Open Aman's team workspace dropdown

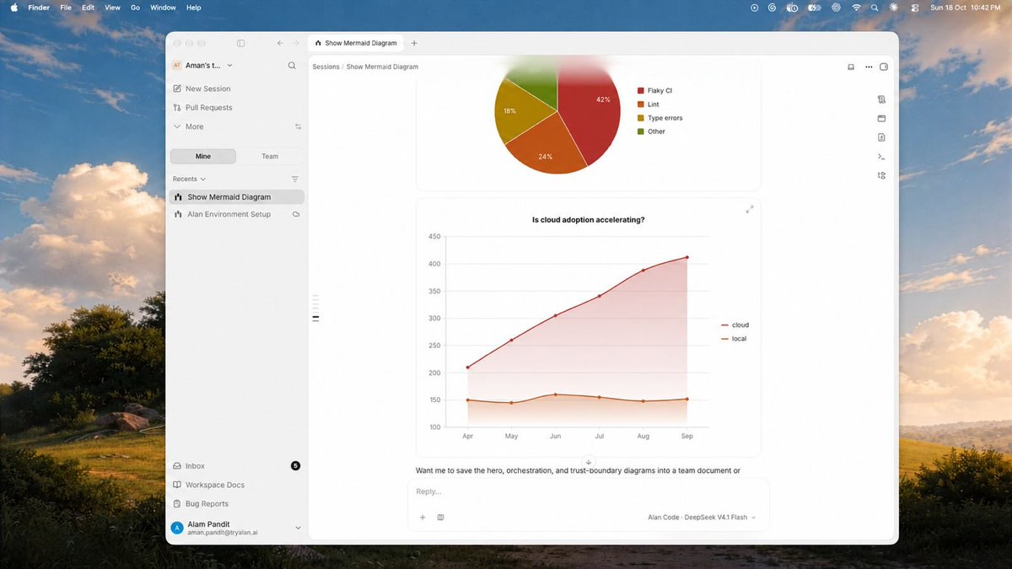pos(202,65)
